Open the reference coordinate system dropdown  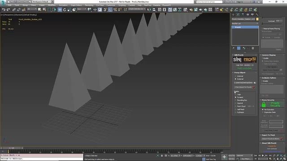point(82,9)
